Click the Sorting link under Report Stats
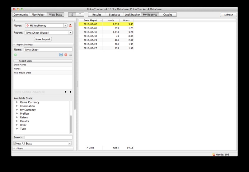The width and height of the screenshot is (249, 172). pyautogui.click(x=27, y=92)
